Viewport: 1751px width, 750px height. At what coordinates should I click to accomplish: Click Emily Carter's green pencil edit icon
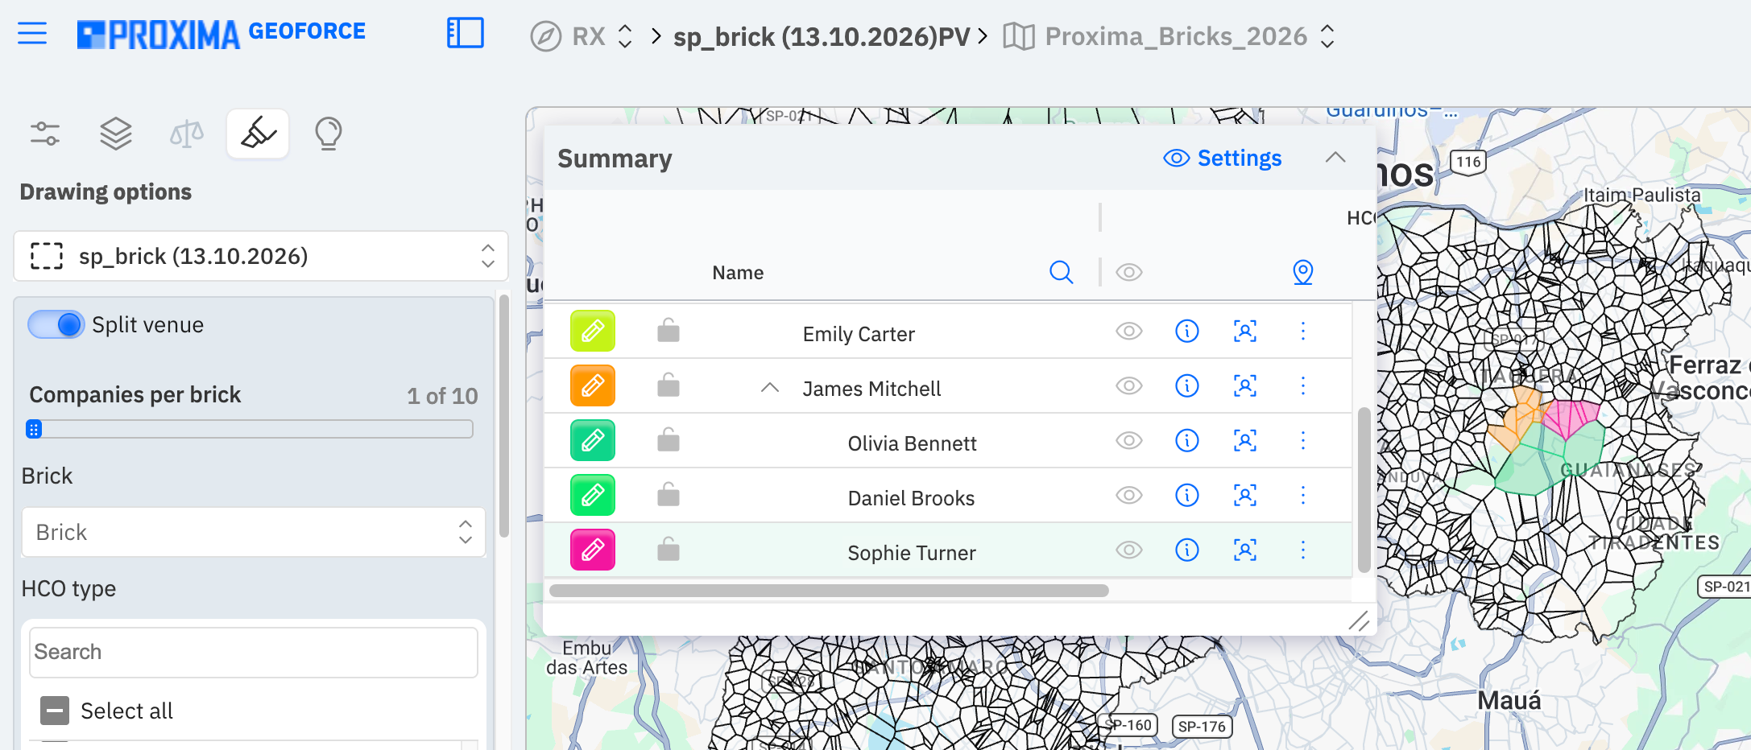coord(593,331)
